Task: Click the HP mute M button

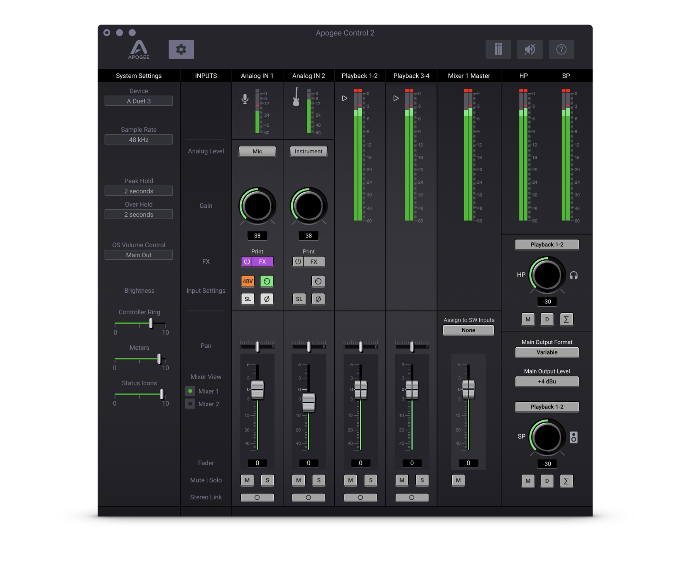Action: [528, 319]
